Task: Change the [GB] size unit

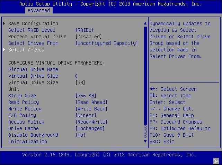Action: pyautogui.click(x=80, y=82)
